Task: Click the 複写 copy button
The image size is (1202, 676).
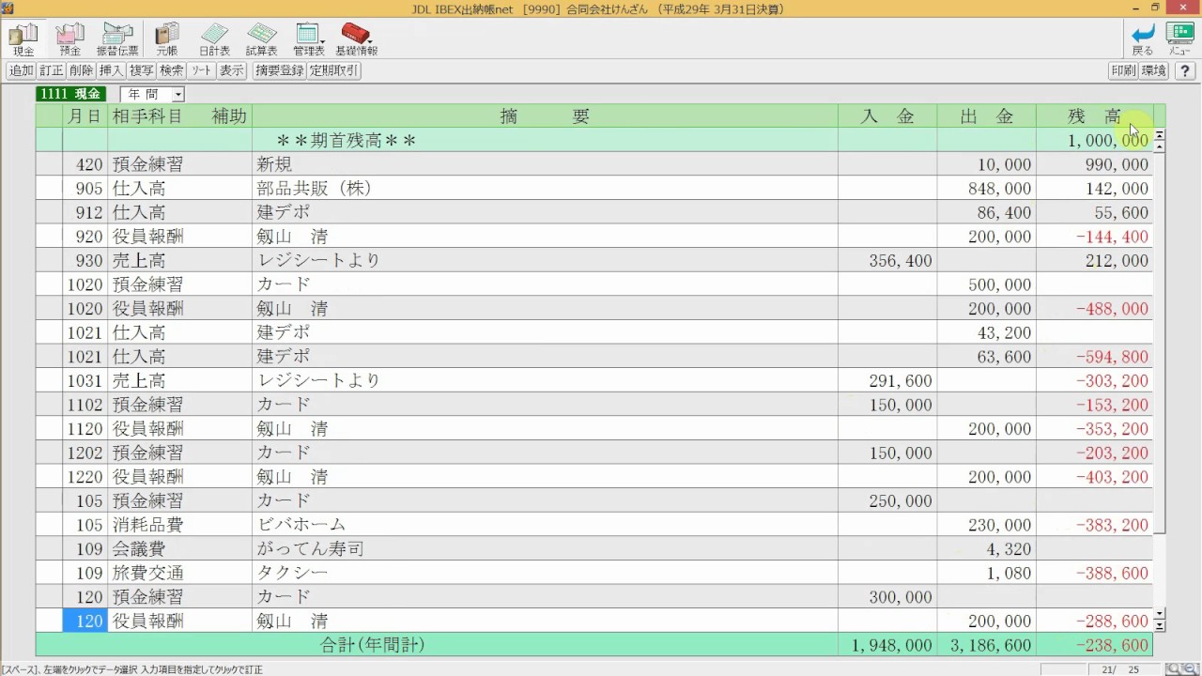Action: [141, 70]
